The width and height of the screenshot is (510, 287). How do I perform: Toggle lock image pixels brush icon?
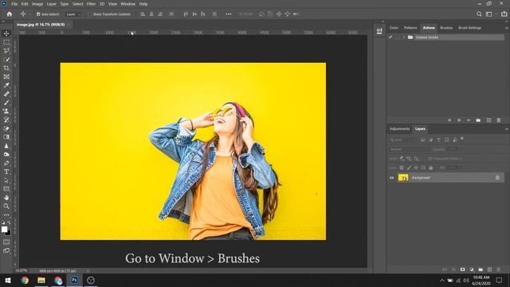pos(409,168)
